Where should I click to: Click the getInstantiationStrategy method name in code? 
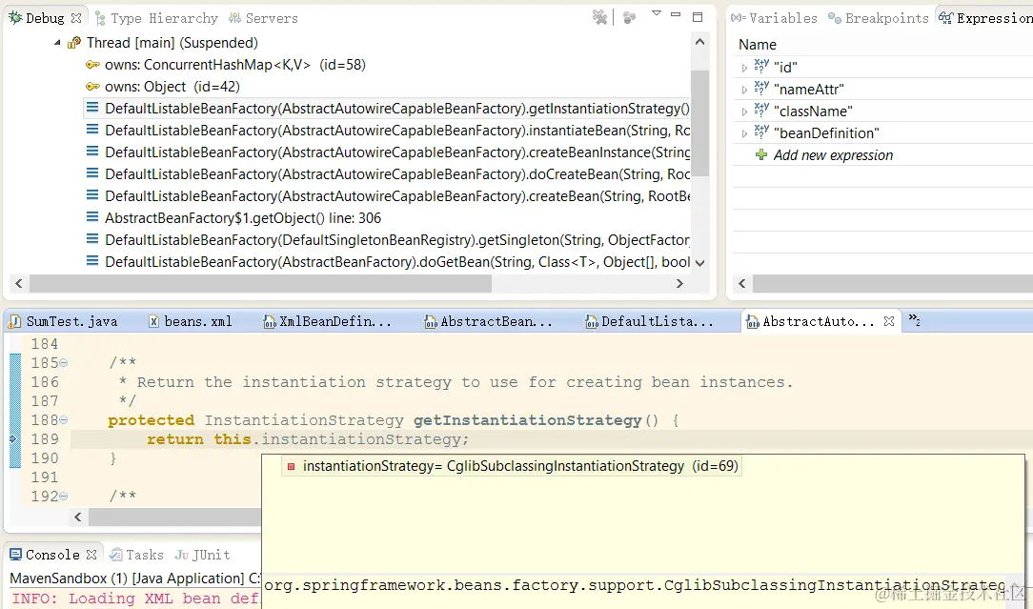(528, 420)
